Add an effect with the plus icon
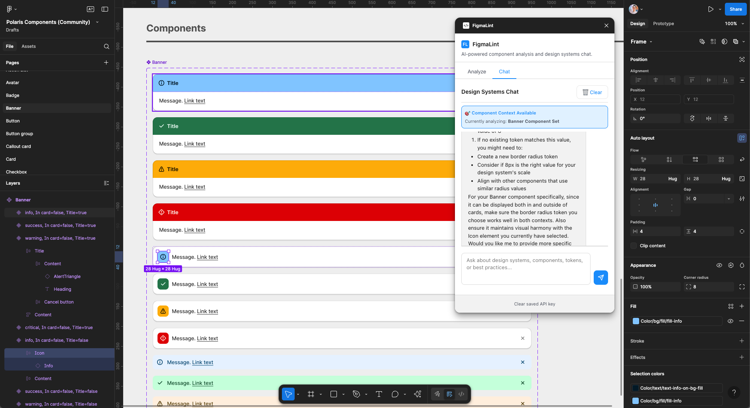The width and height of the screenshot is (750, 408). click(742, 357)
